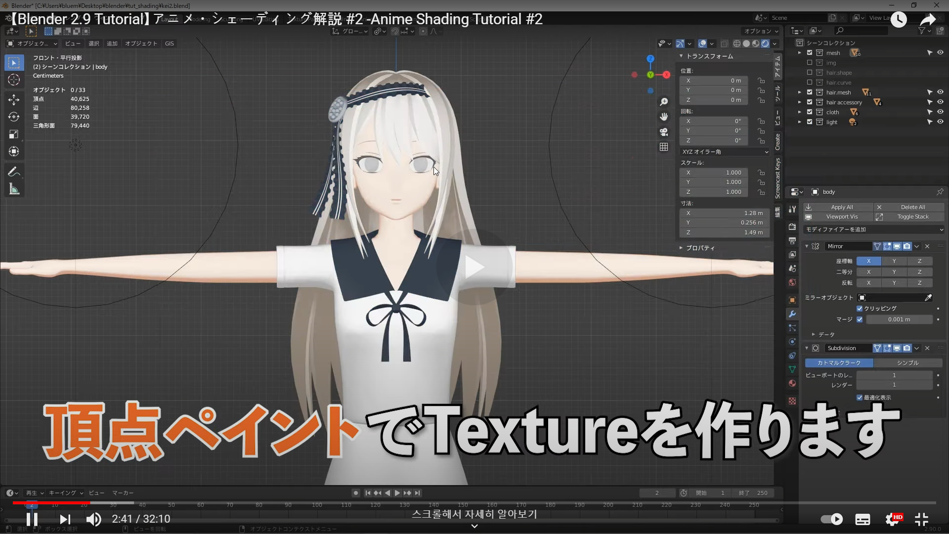949x534 pixels.
Task: Toggle visibility eye of hair.mesh collection
Action: click(x=940, y=92)
